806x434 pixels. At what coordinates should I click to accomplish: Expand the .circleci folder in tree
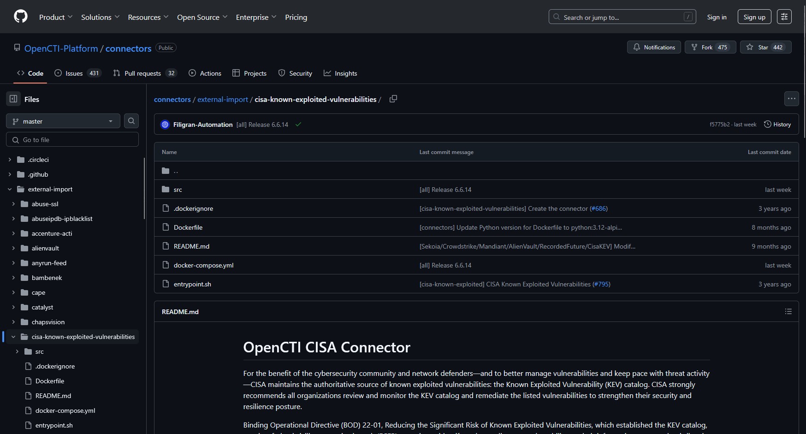[x=10, y=160]
